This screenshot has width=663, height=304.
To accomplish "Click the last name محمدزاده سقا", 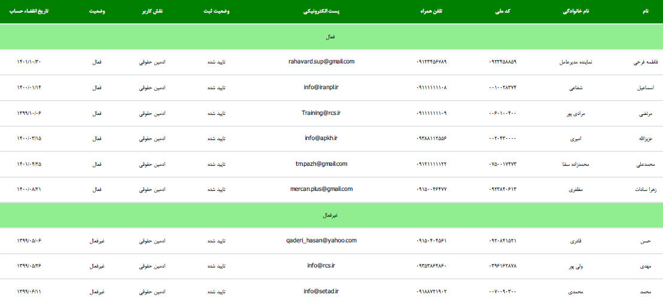I will (577, 164).
